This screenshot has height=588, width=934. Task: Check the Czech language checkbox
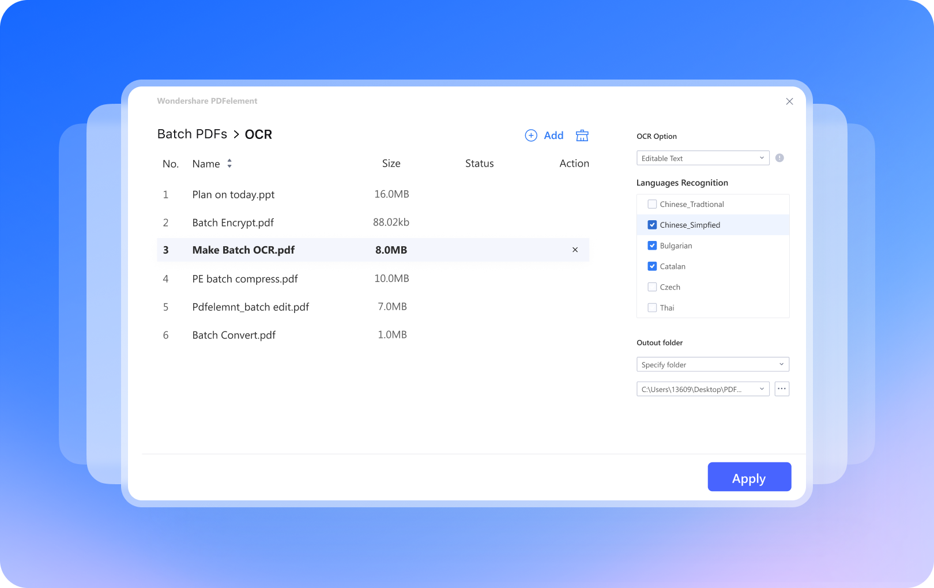click(x=652, y=287)
